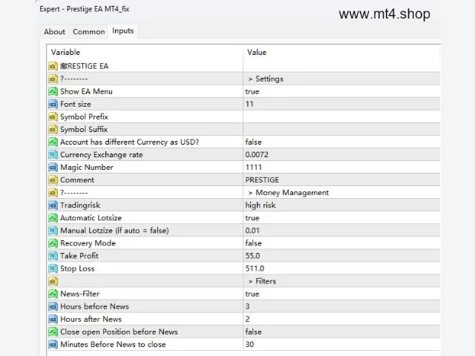Click the string icon for Symbol Prefix
Screen dimensions: 475x356
point(53,117)
